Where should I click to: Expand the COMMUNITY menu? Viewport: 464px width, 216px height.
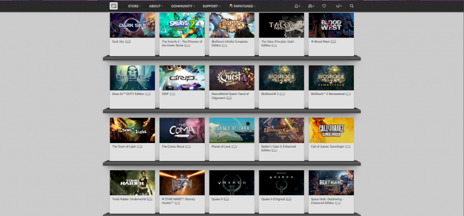[183, 6]
